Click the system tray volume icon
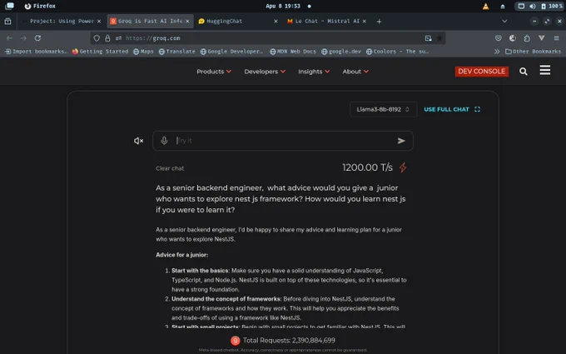This screenshot has height=354, width=566. [x=533, y=6]
